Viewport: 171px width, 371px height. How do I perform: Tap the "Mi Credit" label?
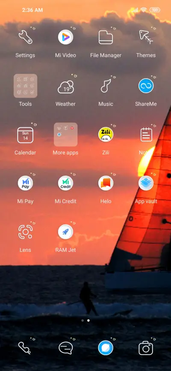click(65, 201)
